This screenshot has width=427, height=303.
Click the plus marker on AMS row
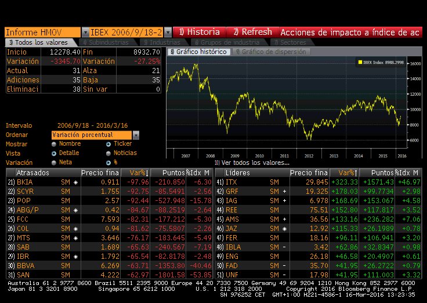285,219
